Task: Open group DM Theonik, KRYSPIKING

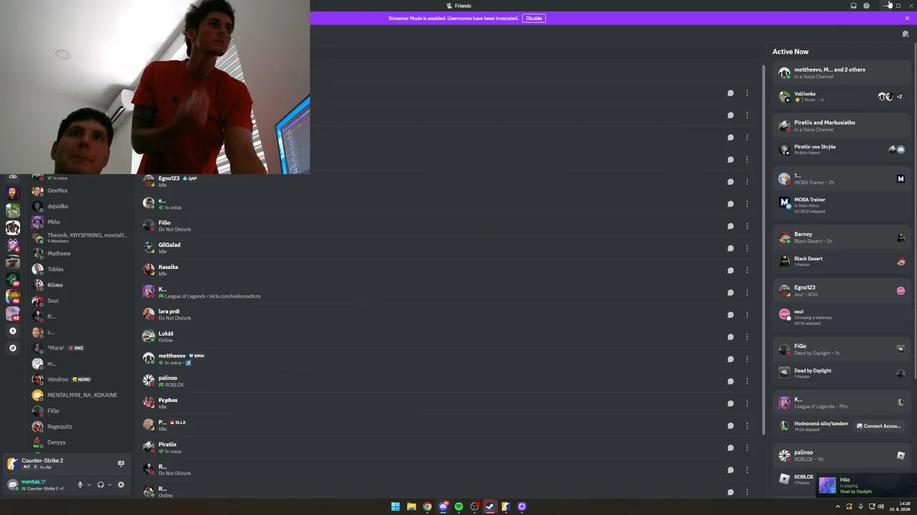Action: (80, 237)
